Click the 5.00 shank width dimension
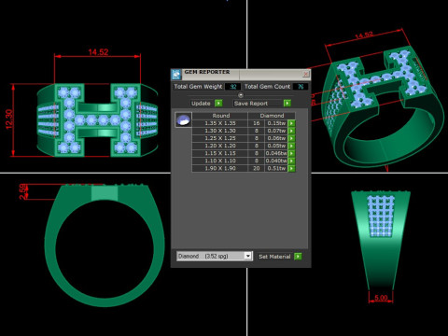Image resolution: width=448 pixels, height=336 pixels. tap(381, 298)
